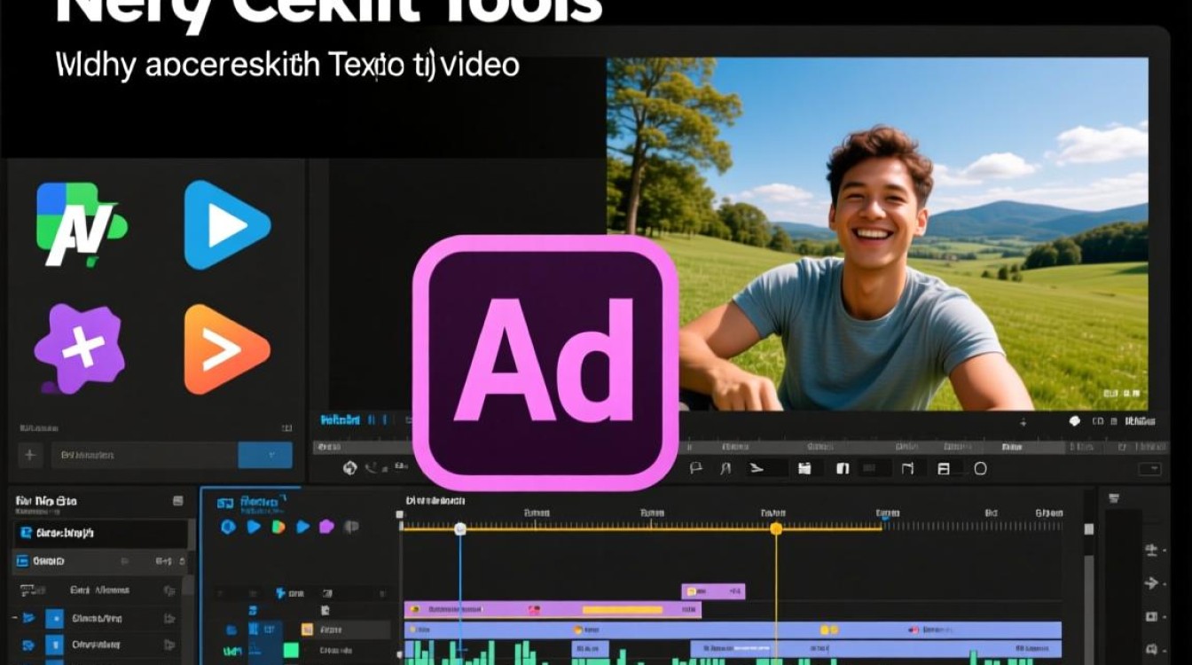Click the white cloud-shaped icon below the preview
Image resolution: width=1192 pixels, height=665 pixels.
coord(1076,422)
